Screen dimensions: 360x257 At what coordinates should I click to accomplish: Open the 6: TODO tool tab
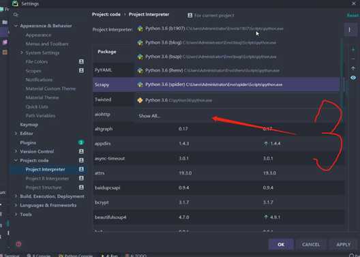click(x=136, y=255)
